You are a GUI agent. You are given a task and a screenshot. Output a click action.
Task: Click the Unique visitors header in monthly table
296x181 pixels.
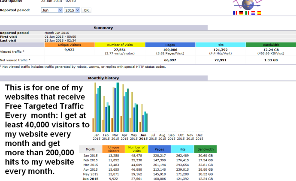113,149
